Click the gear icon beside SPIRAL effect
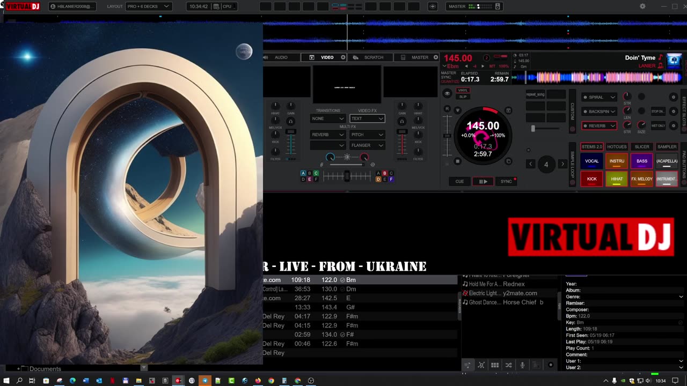 pyautogui.click(x=674, y=97)
